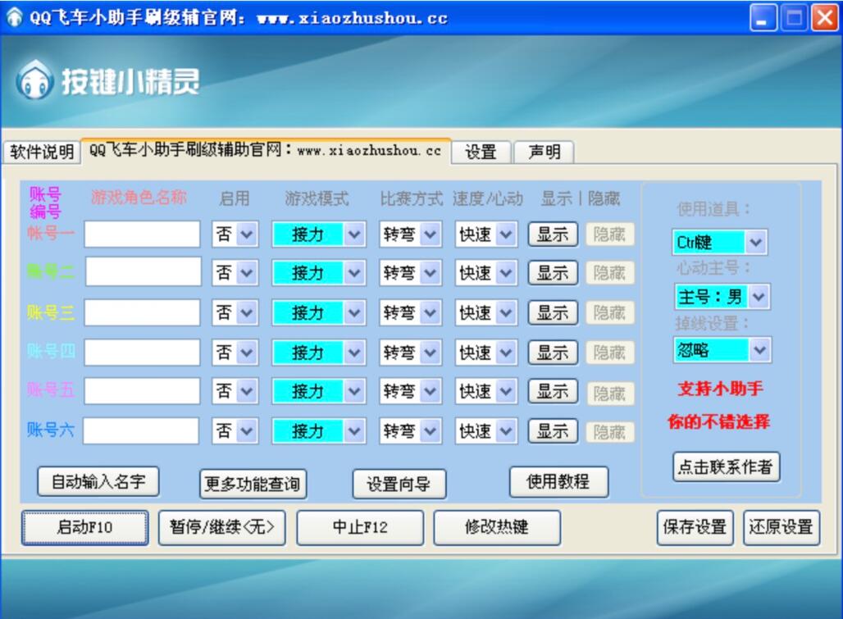843x619 pixels.
Task: Click 显示 button for 账号五
Action: (x=553, y=391)
